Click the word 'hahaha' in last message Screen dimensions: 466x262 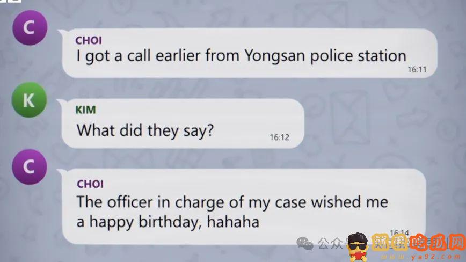pyautogui.click(x=233, y=222)
